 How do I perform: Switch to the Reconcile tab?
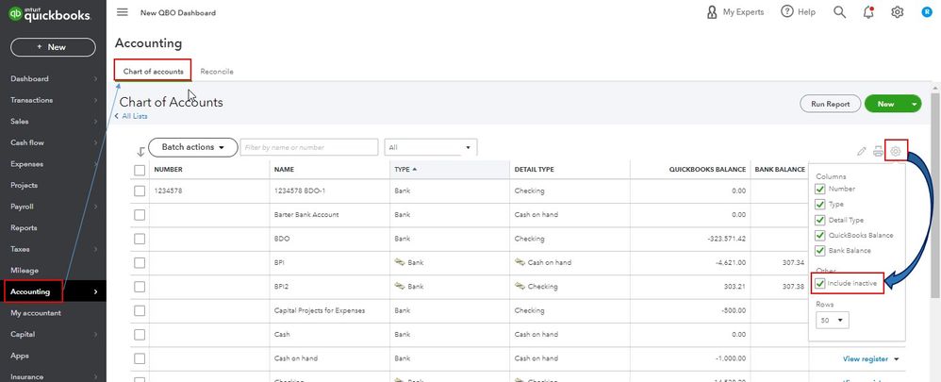[x=217, y=72]
